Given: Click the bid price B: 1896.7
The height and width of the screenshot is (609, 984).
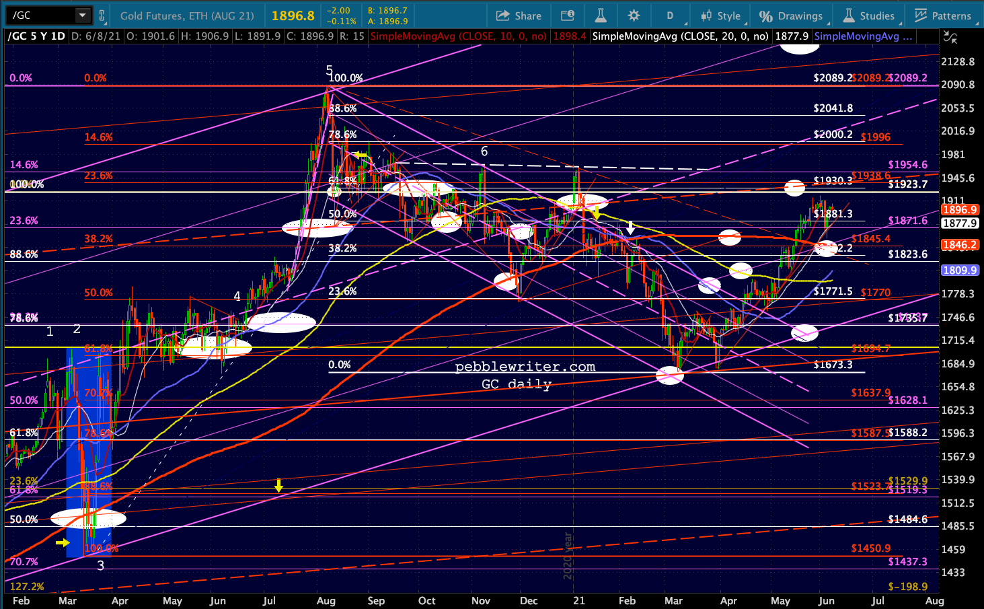Looking at the screenshot, I should (388, 11).
